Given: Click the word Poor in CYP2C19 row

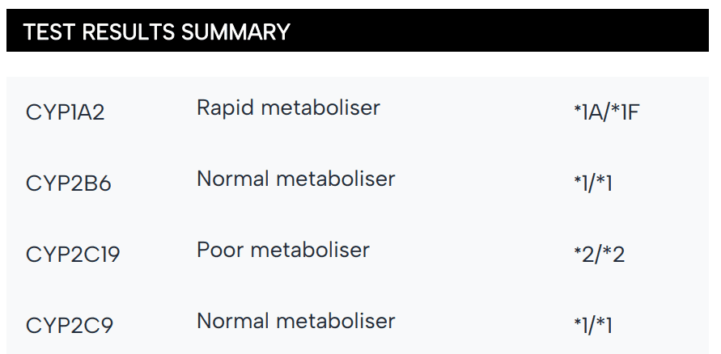Looking at the screenshot, I should (220, 250).
